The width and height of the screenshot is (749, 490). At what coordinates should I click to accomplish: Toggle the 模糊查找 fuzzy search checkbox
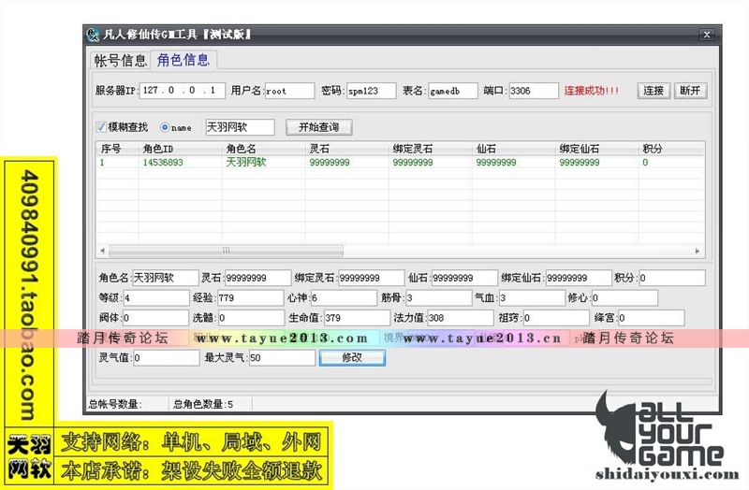pos(102,127)
